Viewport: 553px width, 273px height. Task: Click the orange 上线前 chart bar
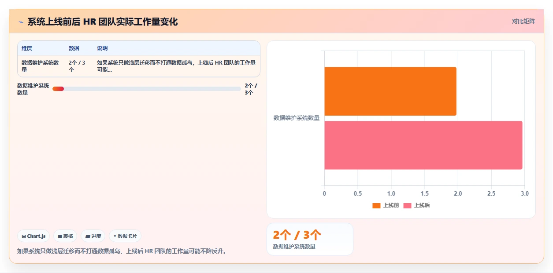(390, 91)
